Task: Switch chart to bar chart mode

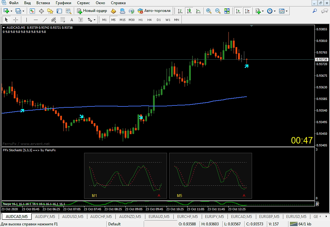Action: pyautogui.click(x=180, y=11)
